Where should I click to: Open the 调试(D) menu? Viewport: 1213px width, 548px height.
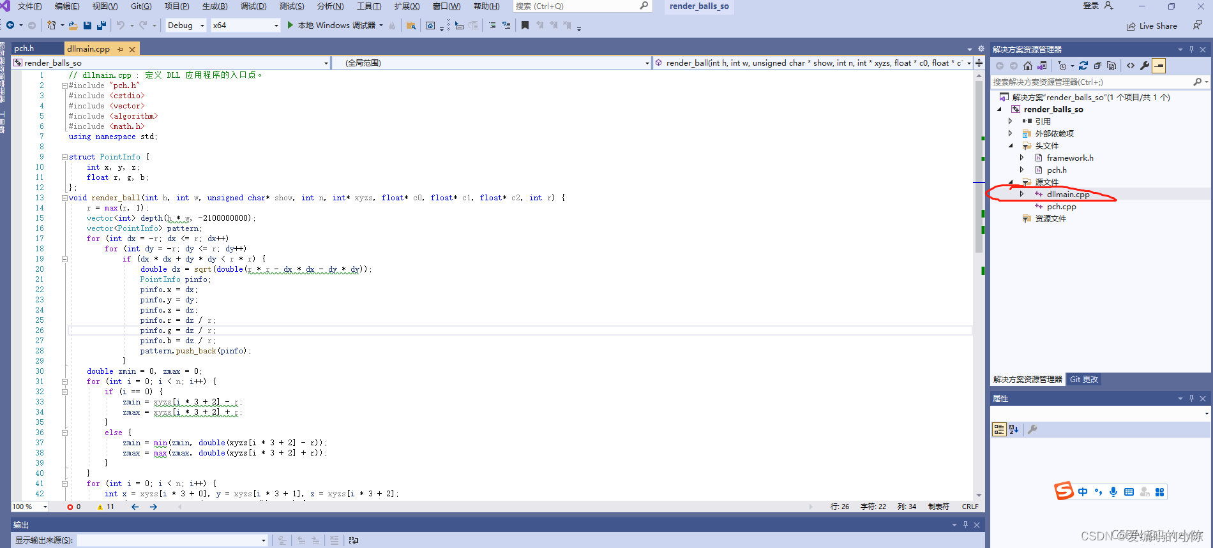pos(253,6)
